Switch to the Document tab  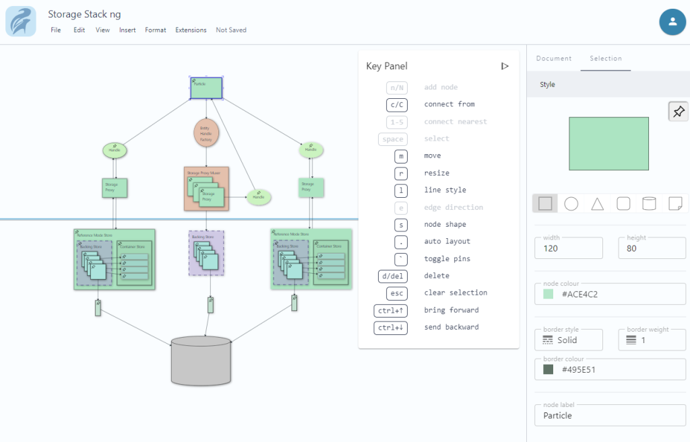point(554,59)
